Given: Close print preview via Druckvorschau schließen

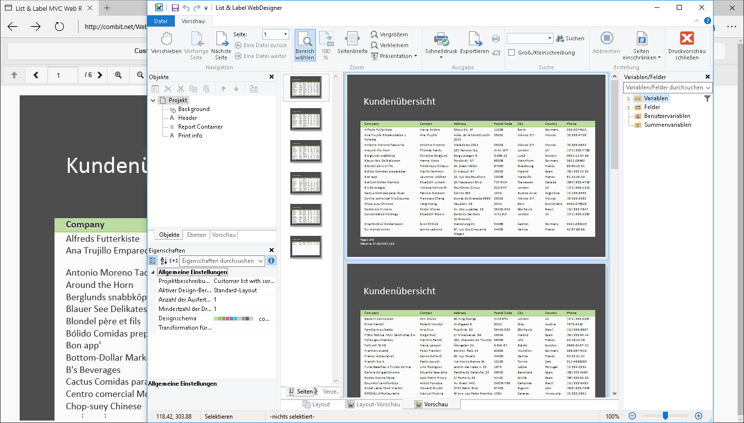Looking at the screenshot, I should pos(687,45).
